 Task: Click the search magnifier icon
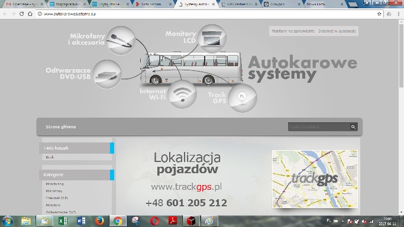pyautogui.click(x=353, y=127)
